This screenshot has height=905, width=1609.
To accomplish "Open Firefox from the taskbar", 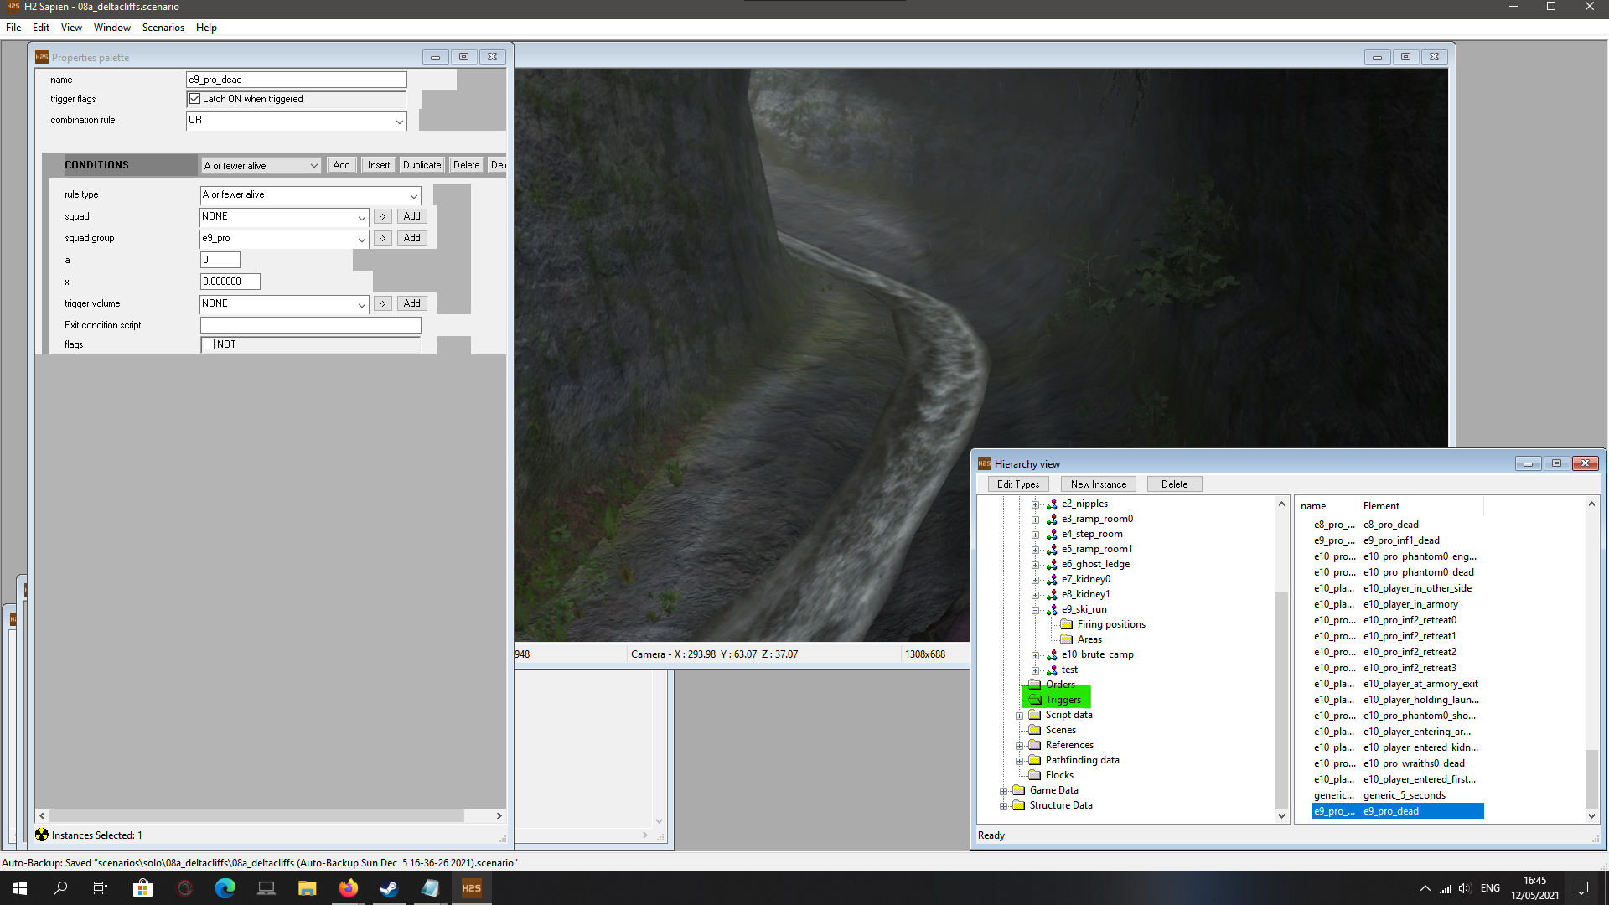I will click(349, 888).
